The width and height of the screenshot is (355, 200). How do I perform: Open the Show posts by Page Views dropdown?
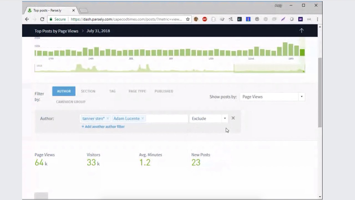click(272, 97)
